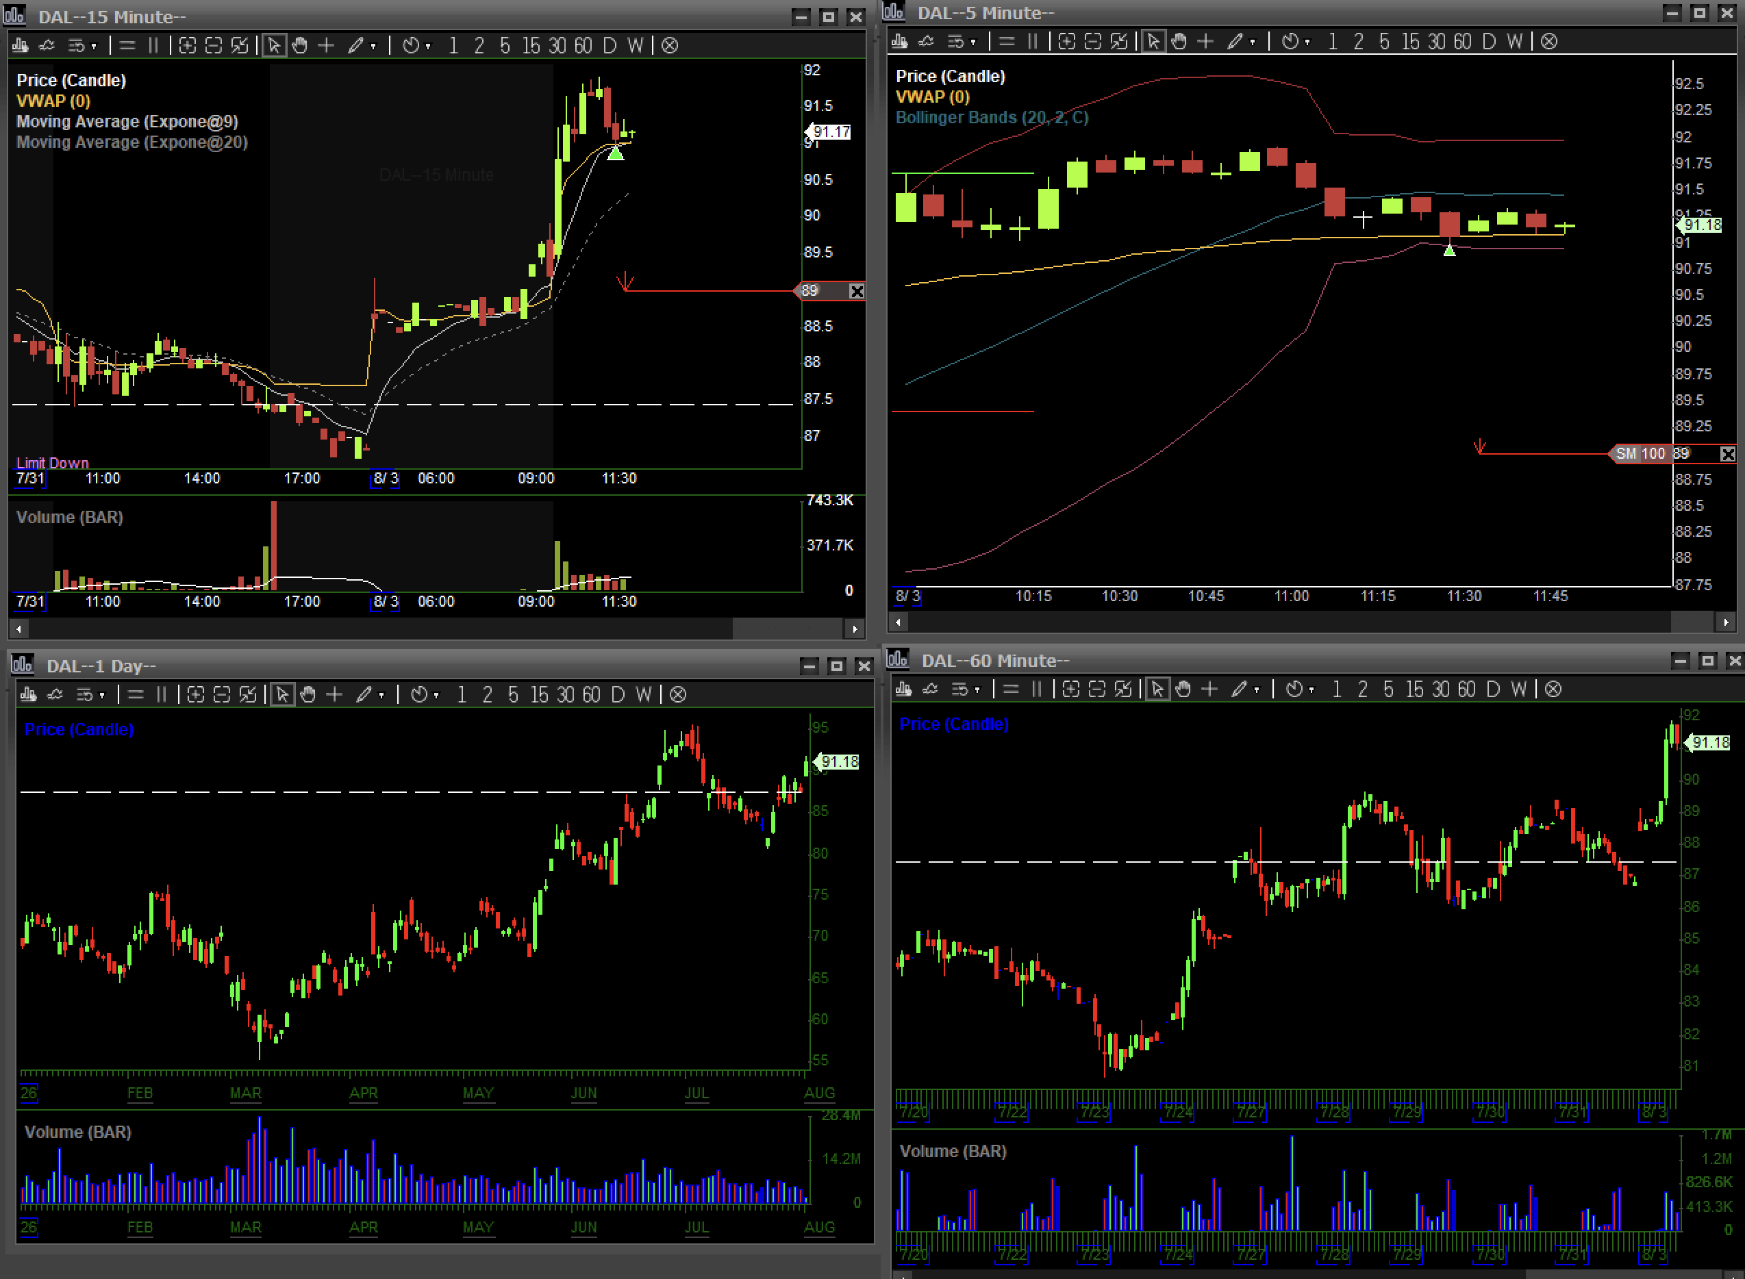Image resolution: width=1745 pixels, height=1279 pixels.
Task: Click the clock time-range icon in 15 Minute toolbar
Action: (411, 46)
